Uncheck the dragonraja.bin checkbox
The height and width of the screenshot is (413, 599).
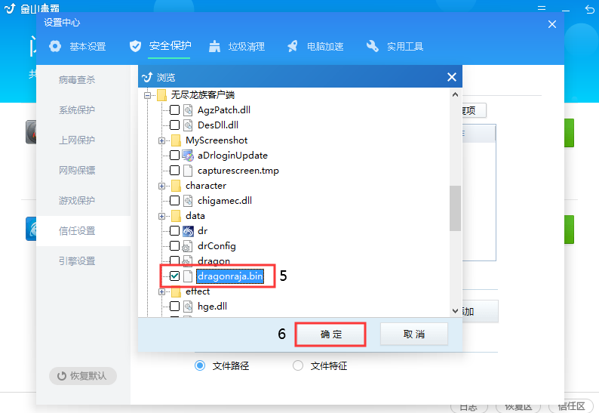click(174, 276)
